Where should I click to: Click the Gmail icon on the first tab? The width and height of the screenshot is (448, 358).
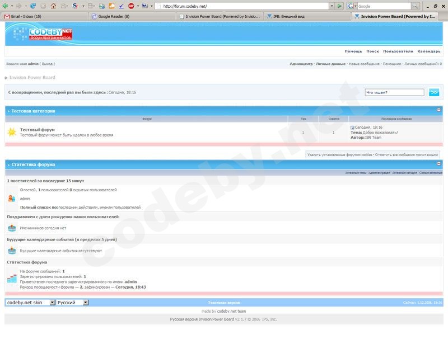(x=7, y=17)
